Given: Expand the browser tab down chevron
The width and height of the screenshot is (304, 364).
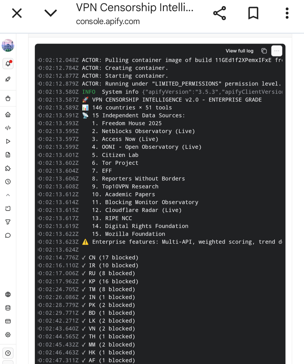Looking at the screenshot, I should click(x=51, y=13).
